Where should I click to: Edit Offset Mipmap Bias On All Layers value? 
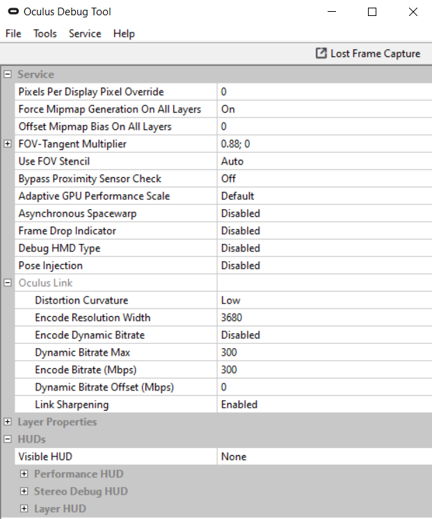pos(325,126)
